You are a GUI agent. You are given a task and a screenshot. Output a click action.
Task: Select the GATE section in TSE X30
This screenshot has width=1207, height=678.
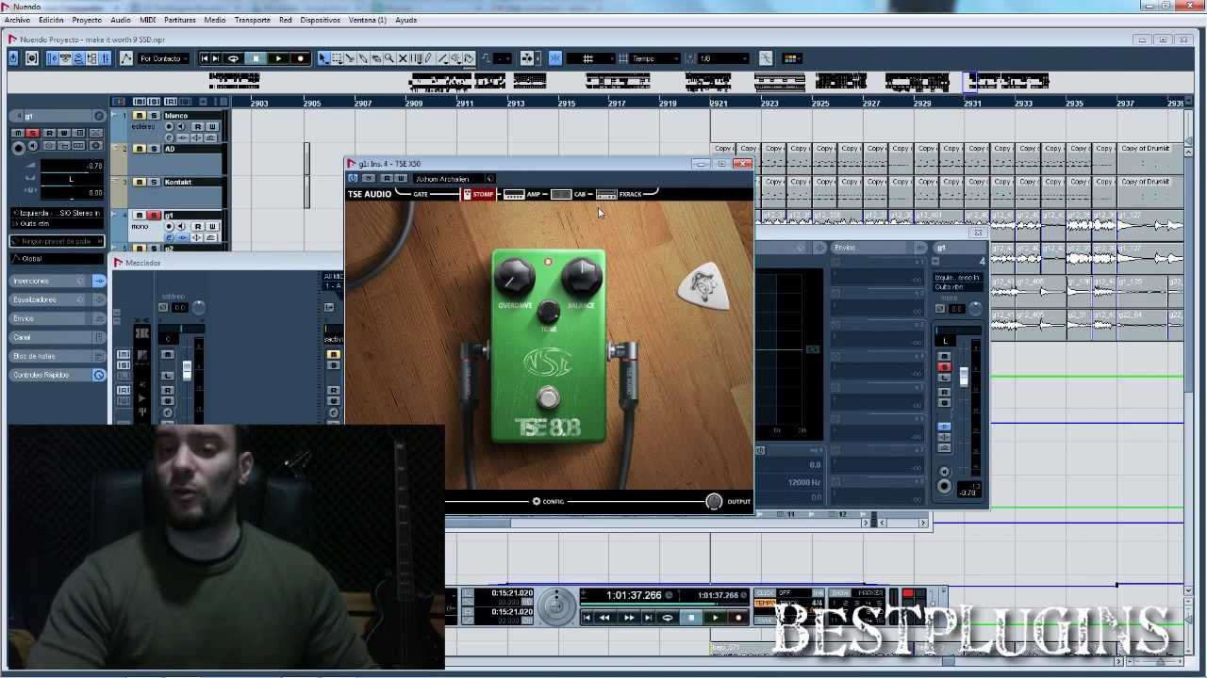click(421, 194)
